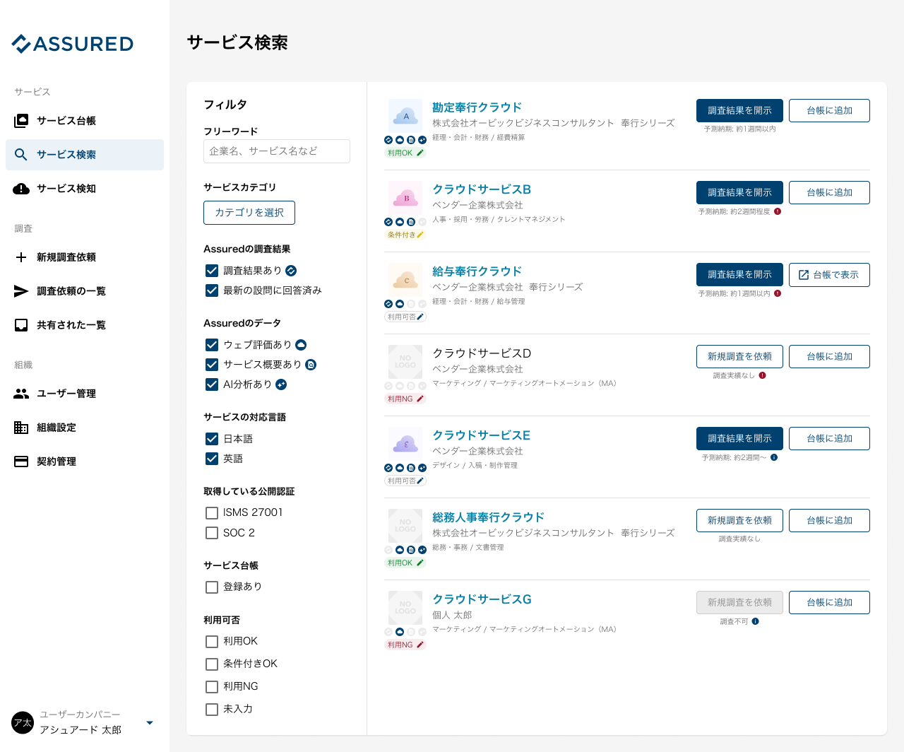Open user account dropdown arrow
Viewport: 904px width, 752px height.
click(x=150, y=723)
